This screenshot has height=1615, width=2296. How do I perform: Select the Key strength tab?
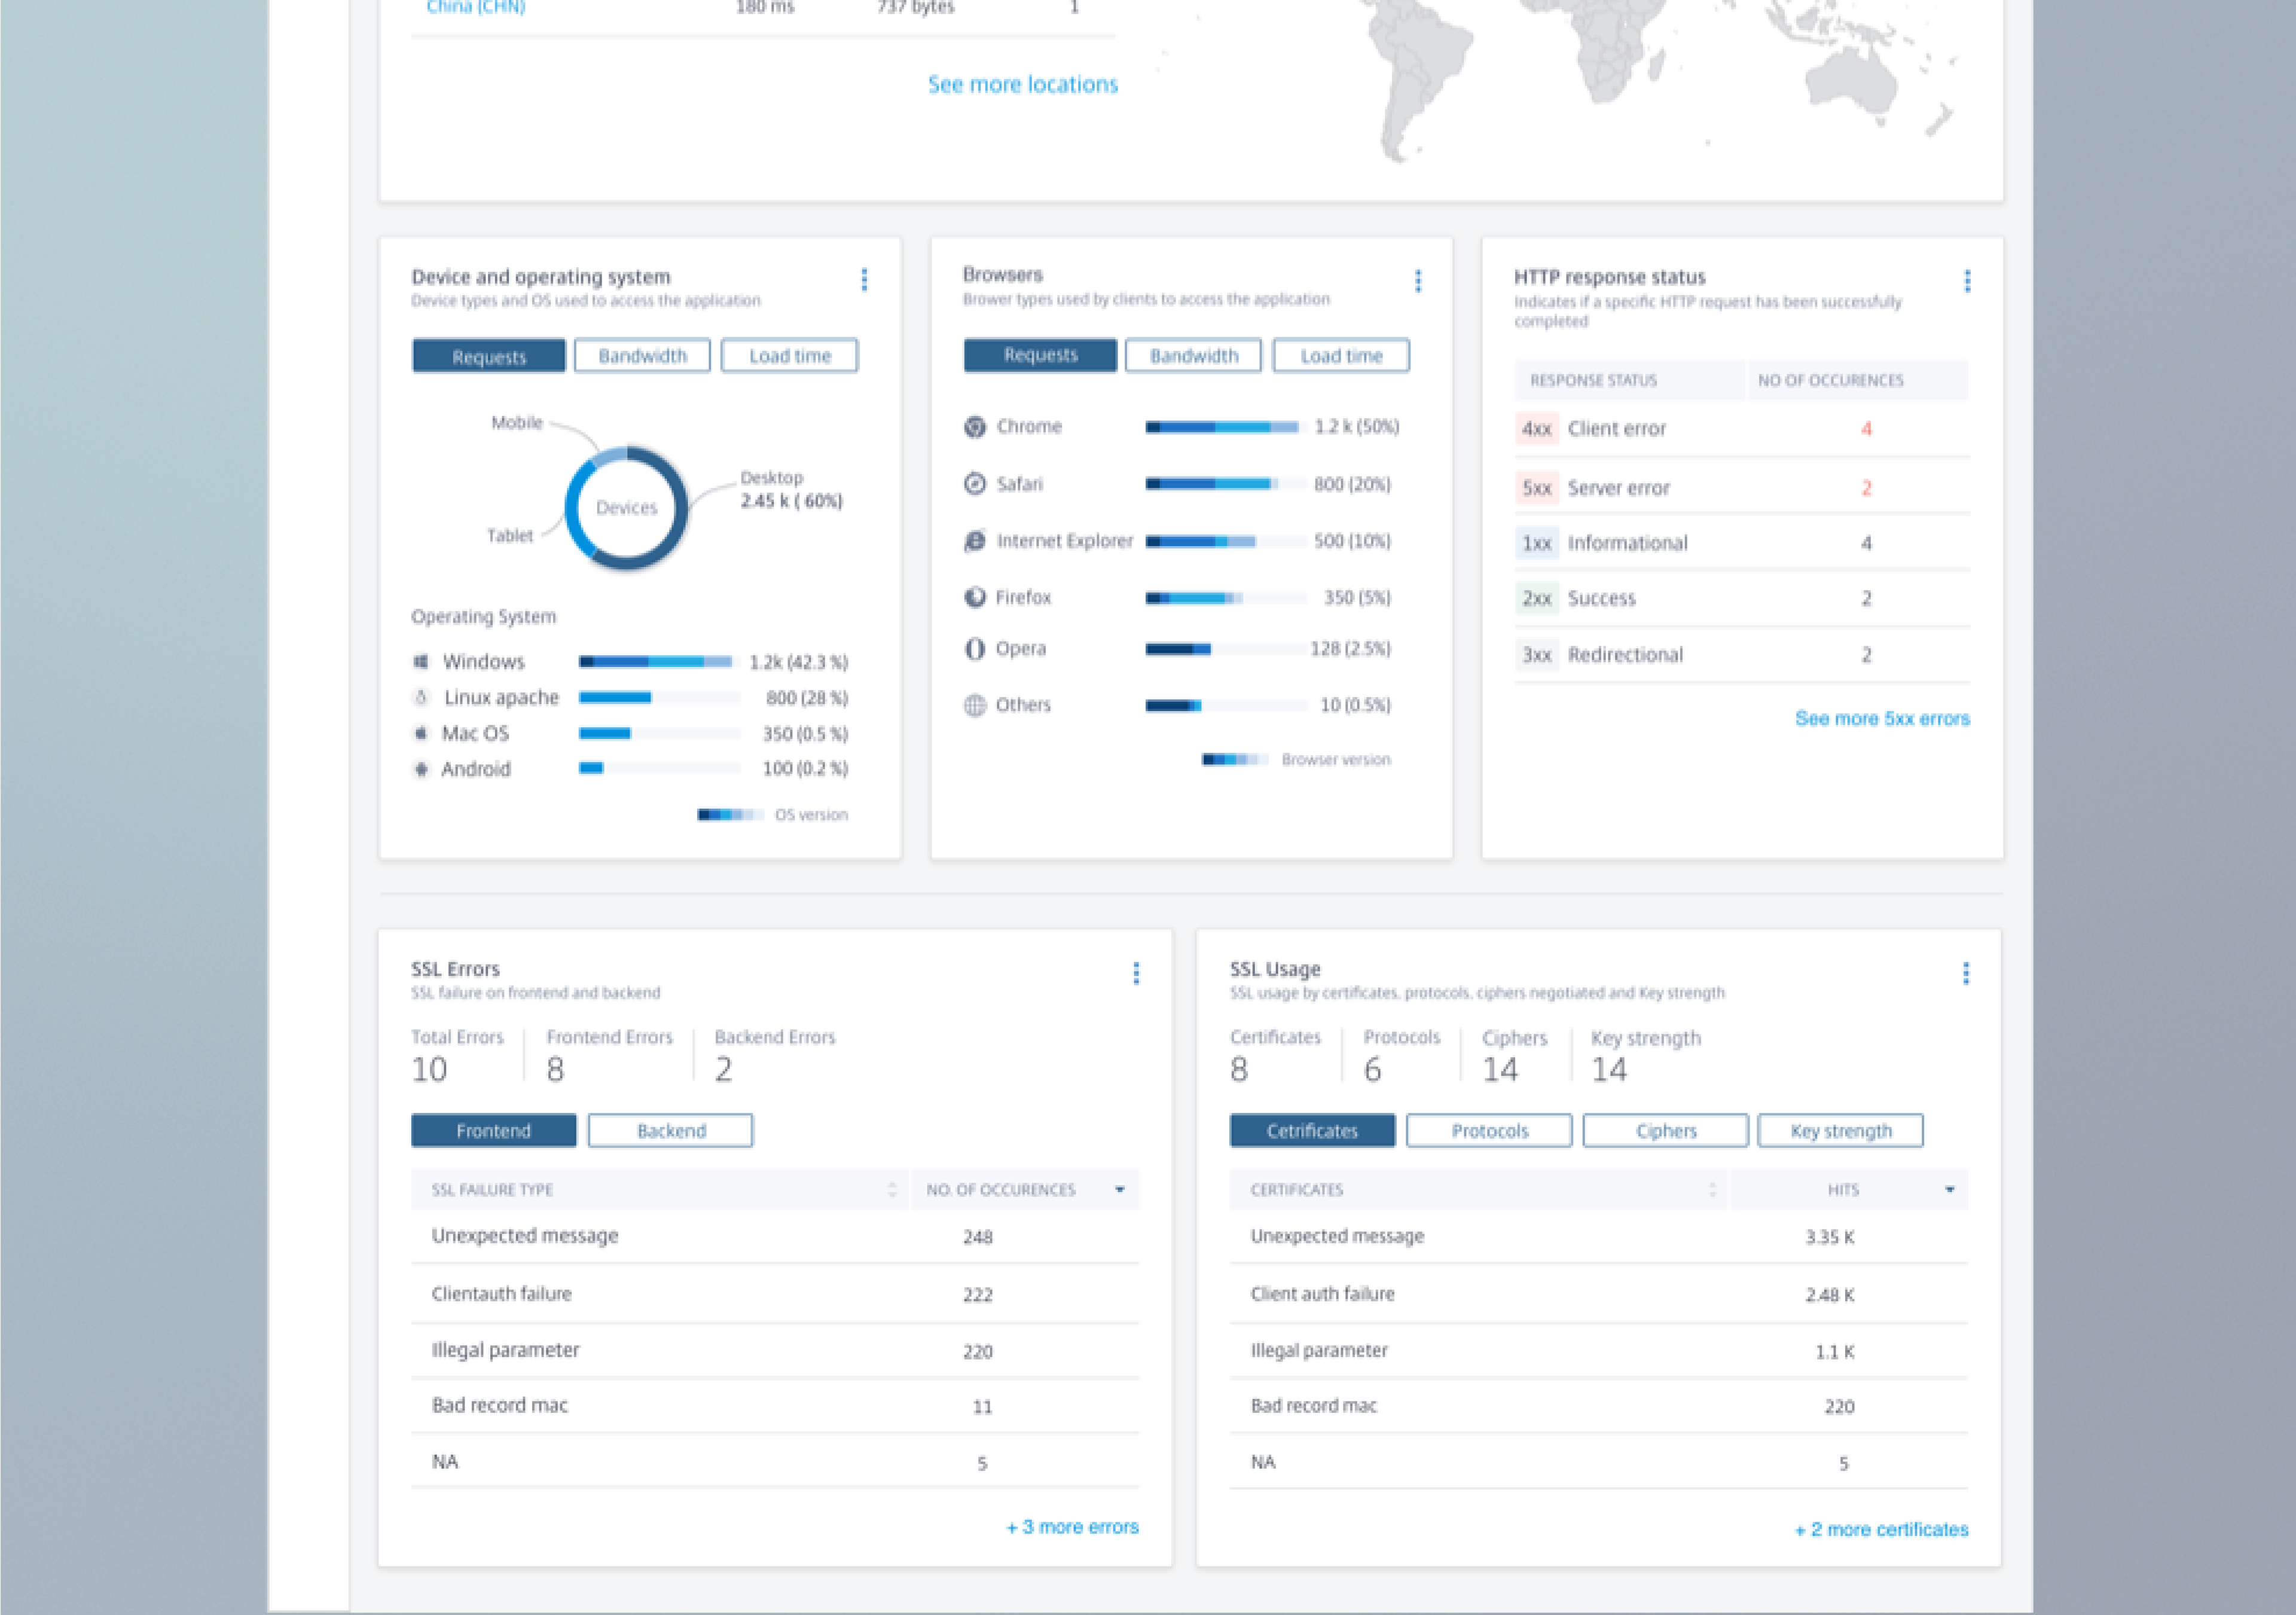pos(1840,1131)
